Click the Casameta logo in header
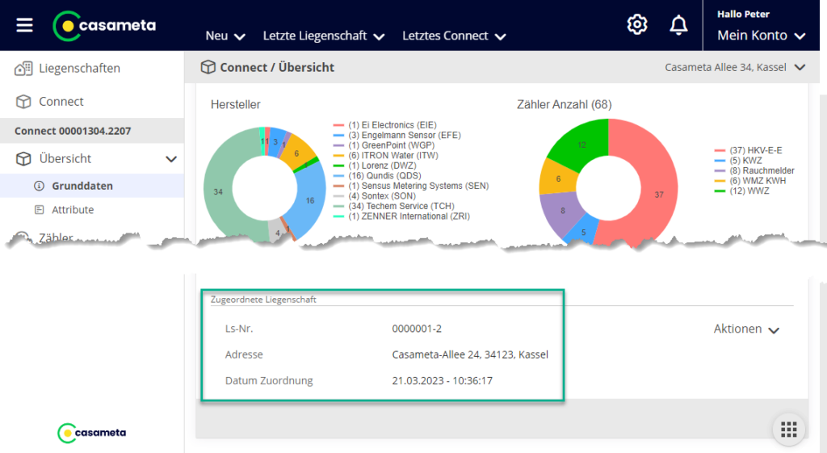Screen dimensions: 827x453 (x=104, y=25)
